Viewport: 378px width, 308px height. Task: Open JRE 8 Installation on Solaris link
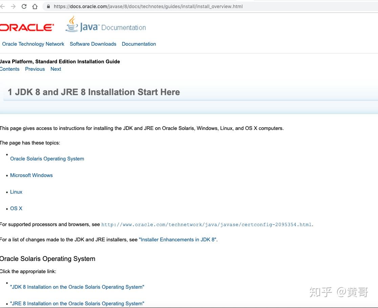(x=77, y=304)
